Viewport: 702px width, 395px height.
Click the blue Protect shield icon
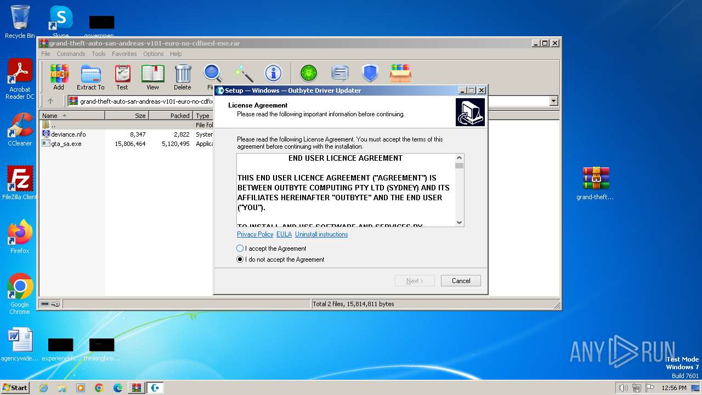(x=370, y=73)
